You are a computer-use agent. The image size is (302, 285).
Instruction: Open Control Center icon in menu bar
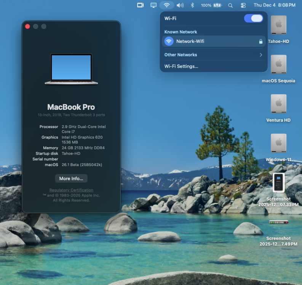click(x=243, y=5)
